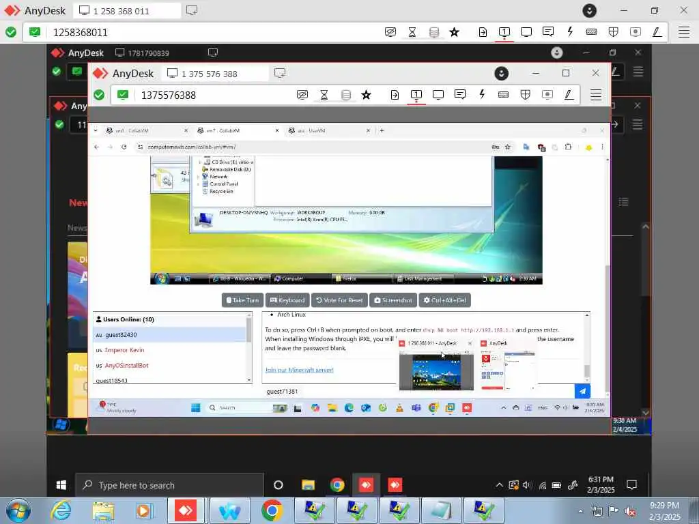Open the lightning Actions menu in outer AnyDesk 1258368011 toolbar
Viewport: 699px width, 524px height.
[x=570, y=32]
